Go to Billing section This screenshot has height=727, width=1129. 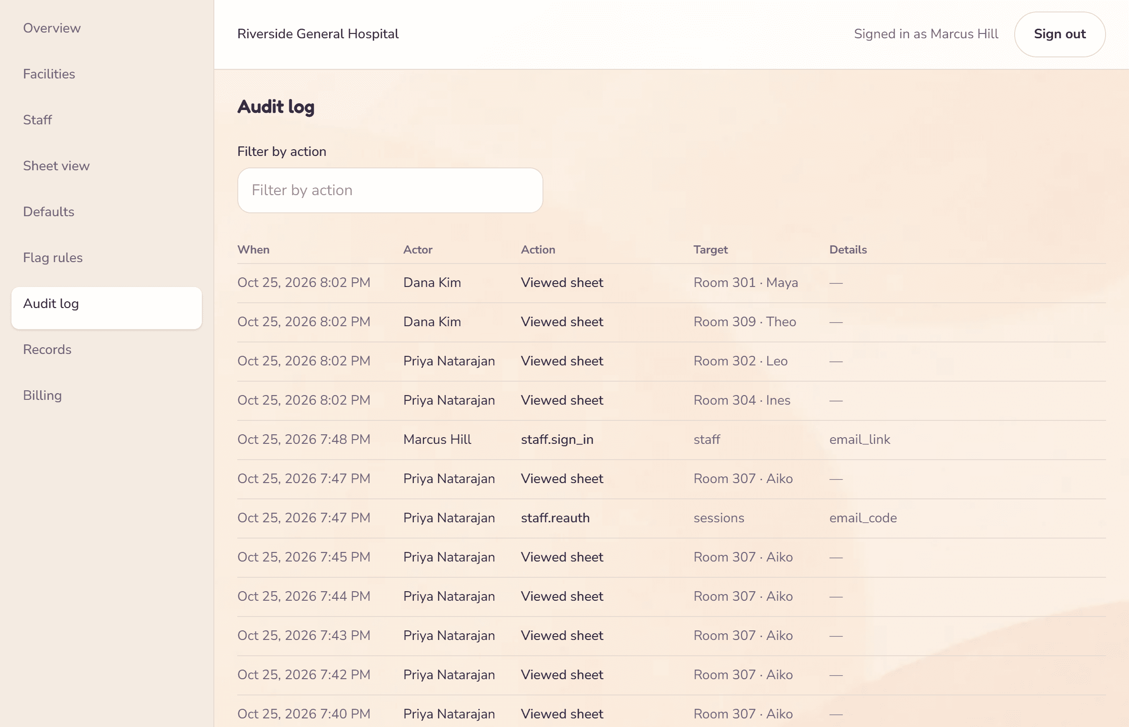pos(42,396)
